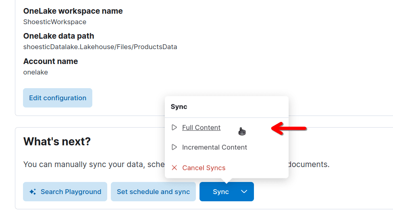Click the OneLake data path value text
Viewport: 393px width, 219px height.
click(x=100, y=47)
